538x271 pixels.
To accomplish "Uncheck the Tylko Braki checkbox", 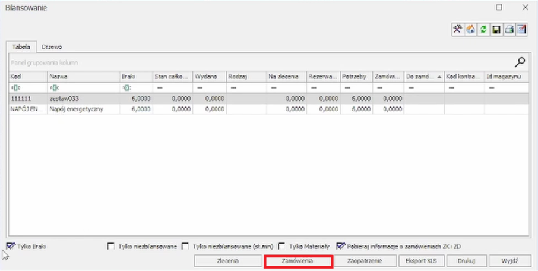I will click(10, 245).
